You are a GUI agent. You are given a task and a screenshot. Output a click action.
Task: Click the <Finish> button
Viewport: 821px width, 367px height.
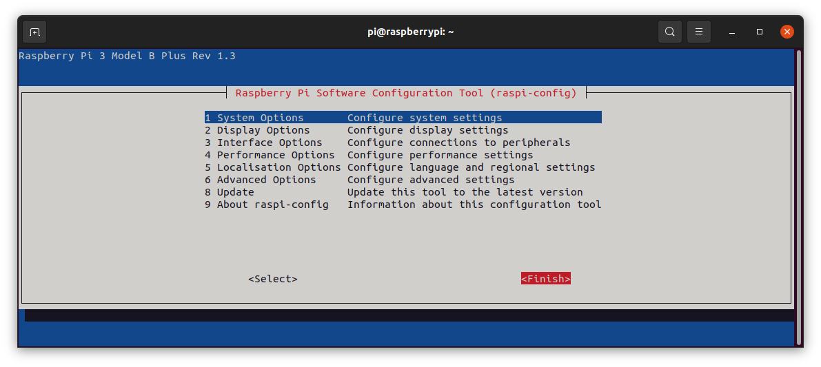[545, 279]
